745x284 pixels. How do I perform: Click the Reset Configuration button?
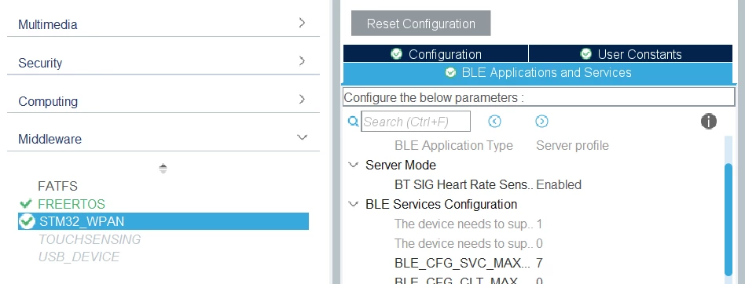[x=421, y=24]
